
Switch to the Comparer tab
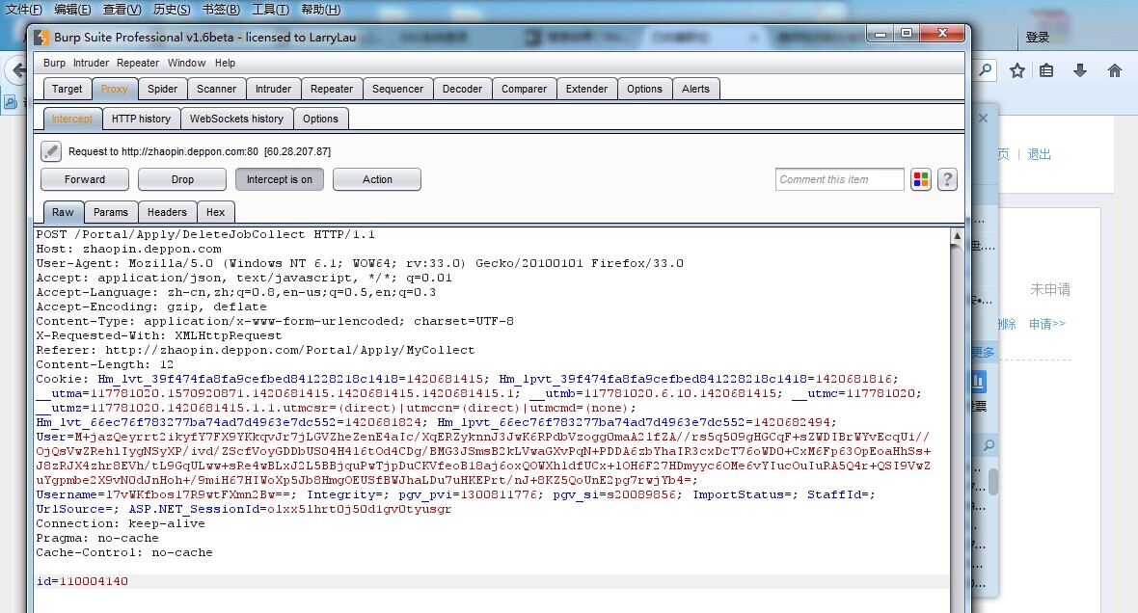coord(524,89)
